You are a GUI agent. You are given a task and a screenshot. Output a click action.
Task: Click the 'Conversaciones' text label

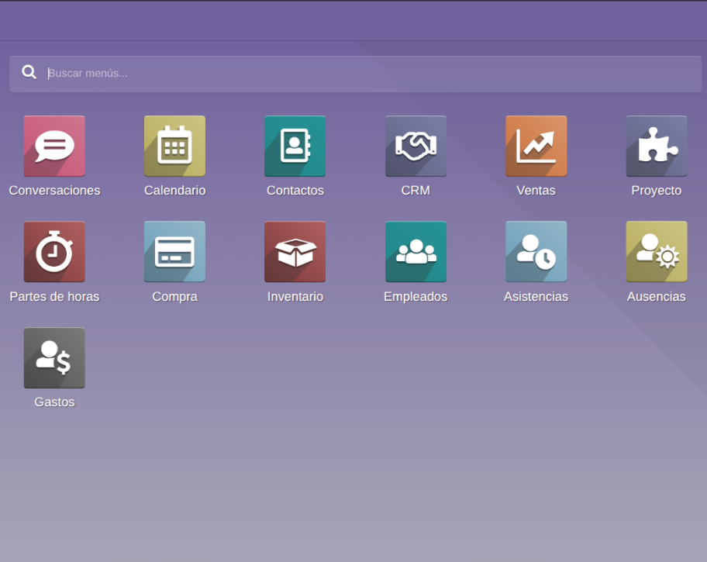tap(54, 191)
